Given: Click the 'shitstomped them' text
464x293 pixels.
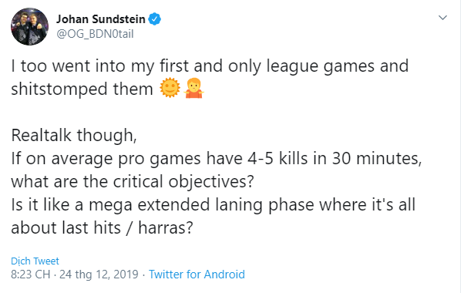Looking at the screenshot, I should [x=82, y=89].
